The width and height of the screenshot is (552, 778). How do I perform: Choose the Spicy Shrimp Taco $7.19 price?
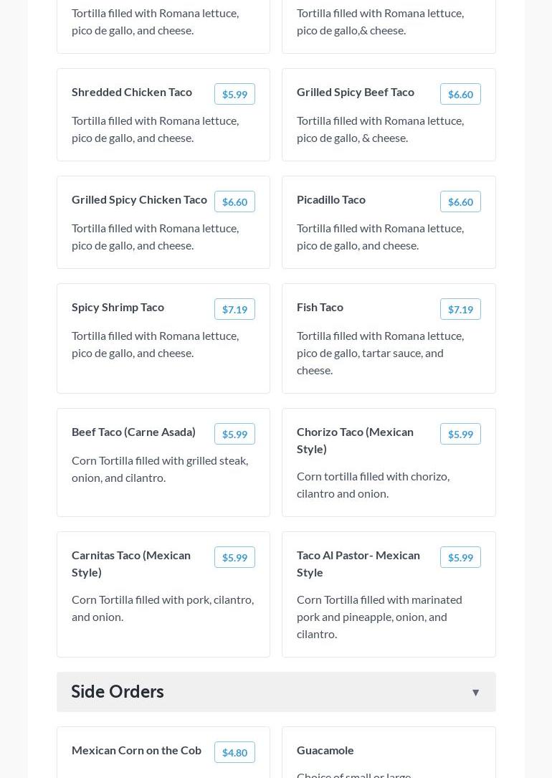click(x=234, y=309)
